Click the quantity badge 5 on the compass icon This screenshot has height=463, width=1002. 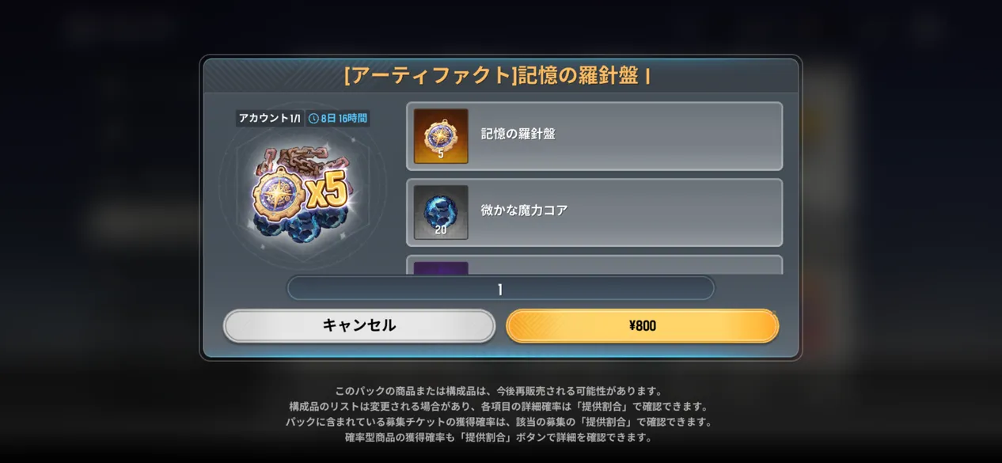[x=441, y=154]
